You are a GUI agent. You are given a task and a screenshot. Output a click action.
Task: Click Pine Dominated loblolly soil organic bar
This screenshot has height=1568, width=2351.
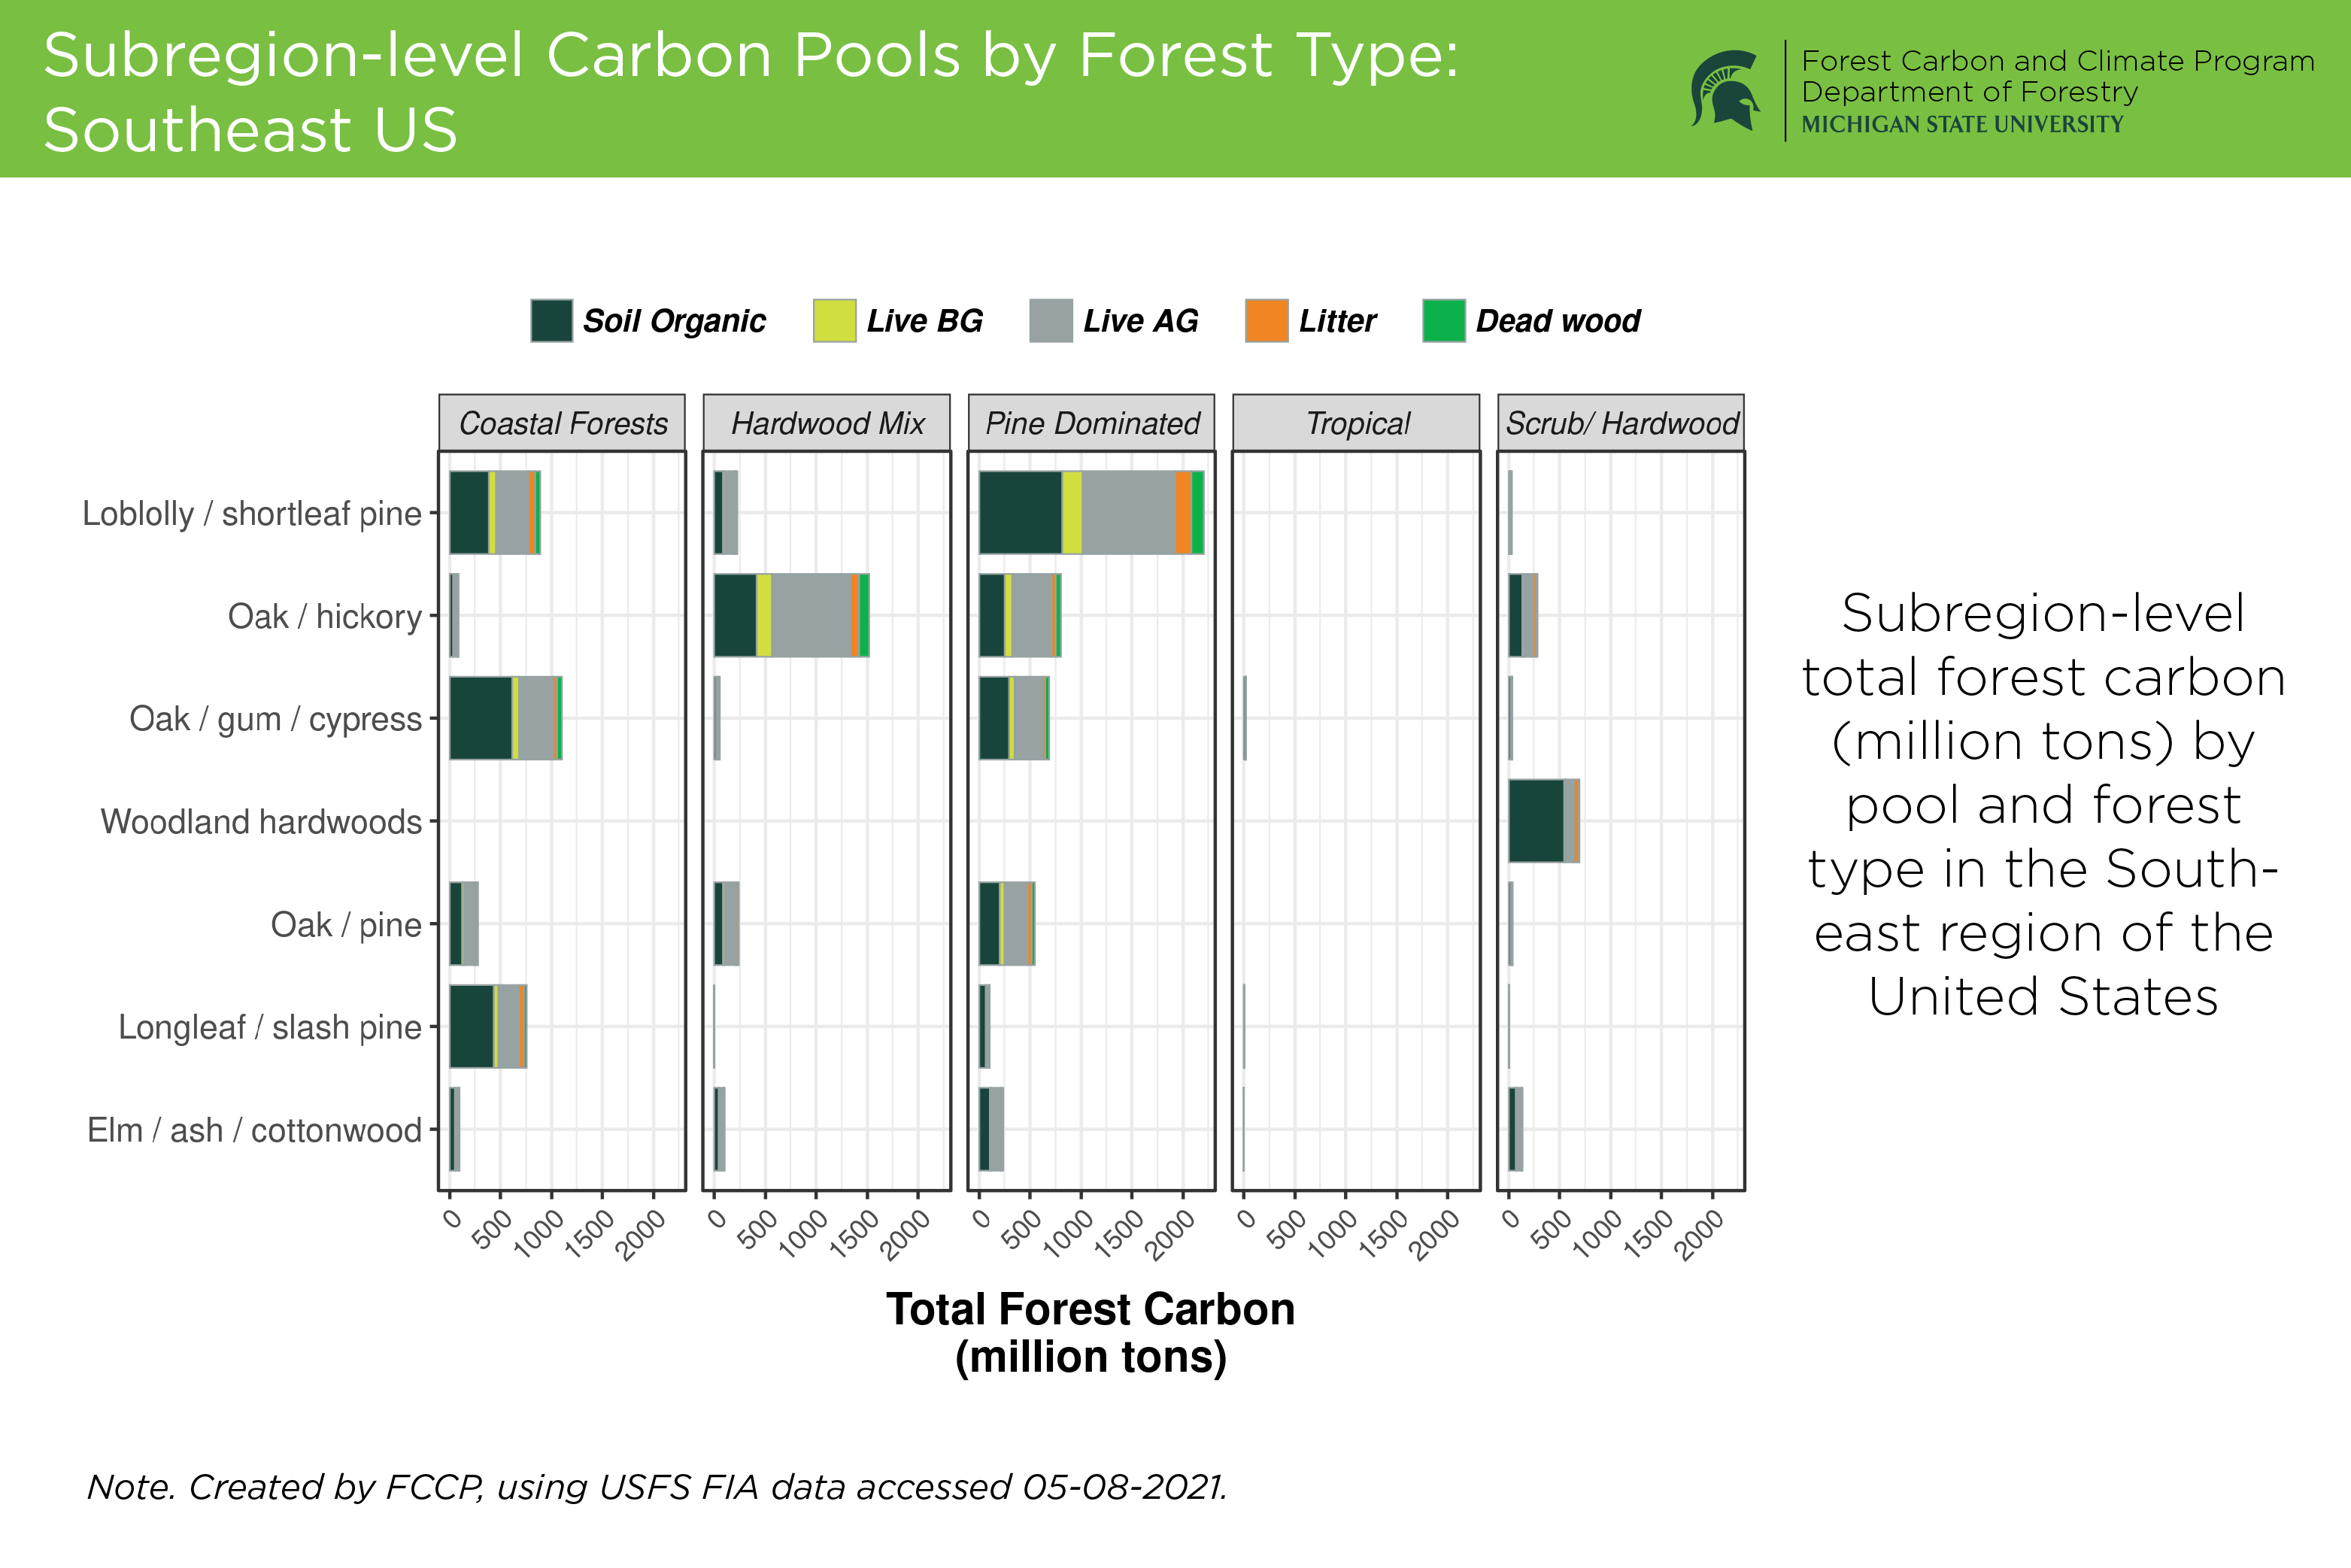[x=1020, y=512]
